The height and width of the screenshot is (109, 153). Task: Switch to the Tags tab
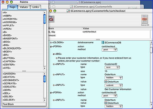pos(13,7)
